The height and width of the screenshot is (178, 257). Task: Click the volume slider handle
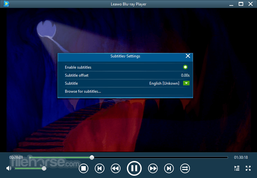(44, 168)
